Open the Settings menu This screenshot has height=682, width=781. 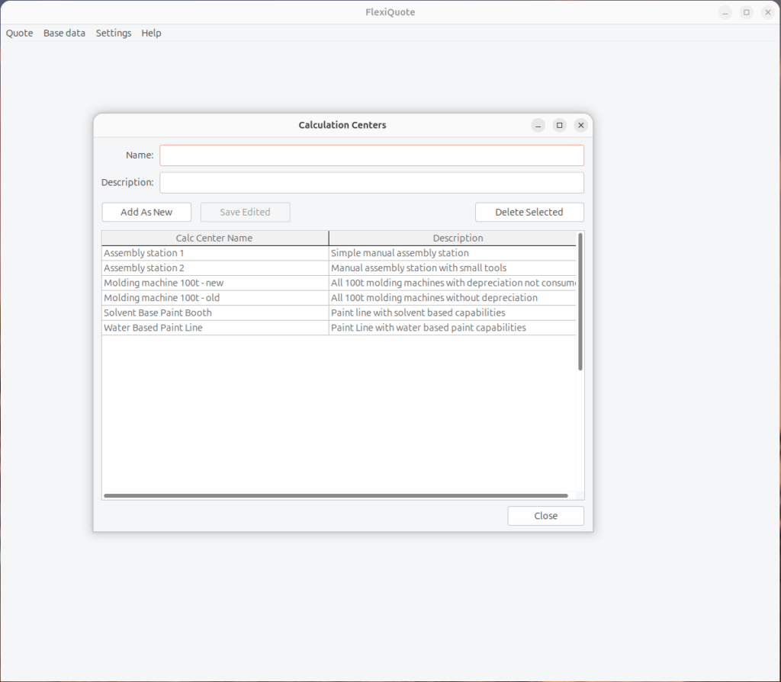click(114, 33)
